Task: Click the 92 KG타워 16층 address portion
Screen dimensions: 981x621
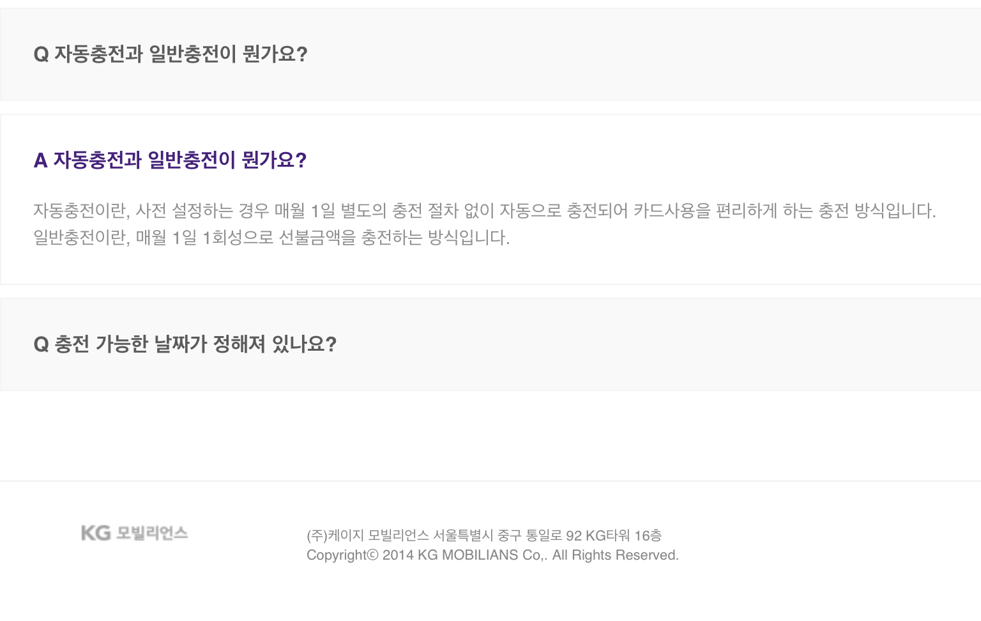Action: [x=613, y=535]
